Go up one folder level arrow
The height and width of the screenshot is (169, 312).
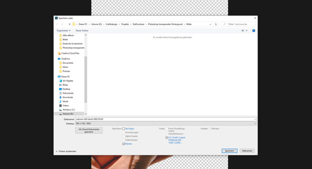tap(69, 24)
